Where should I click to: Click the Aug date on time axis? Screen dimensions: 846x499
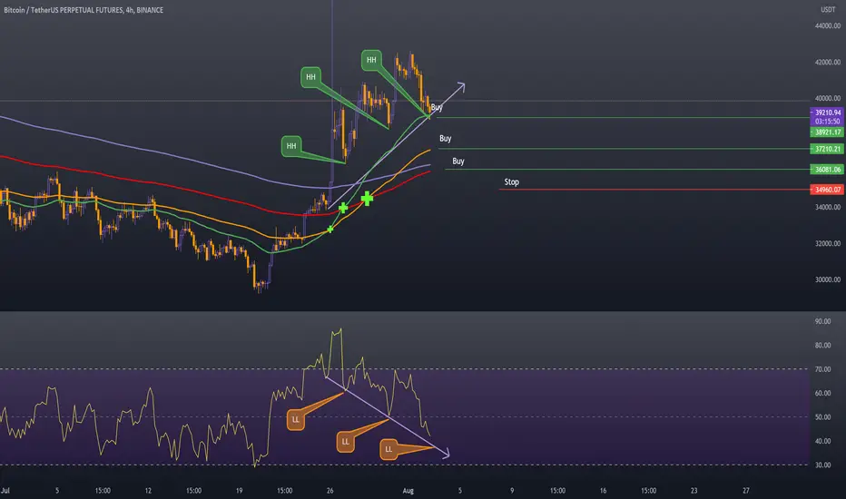408,490
